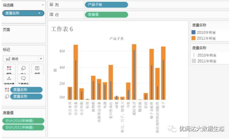
Task: Click the blue 2010年销量 color legend swatch
Action: pyautogui.click(x=193, y=32)
